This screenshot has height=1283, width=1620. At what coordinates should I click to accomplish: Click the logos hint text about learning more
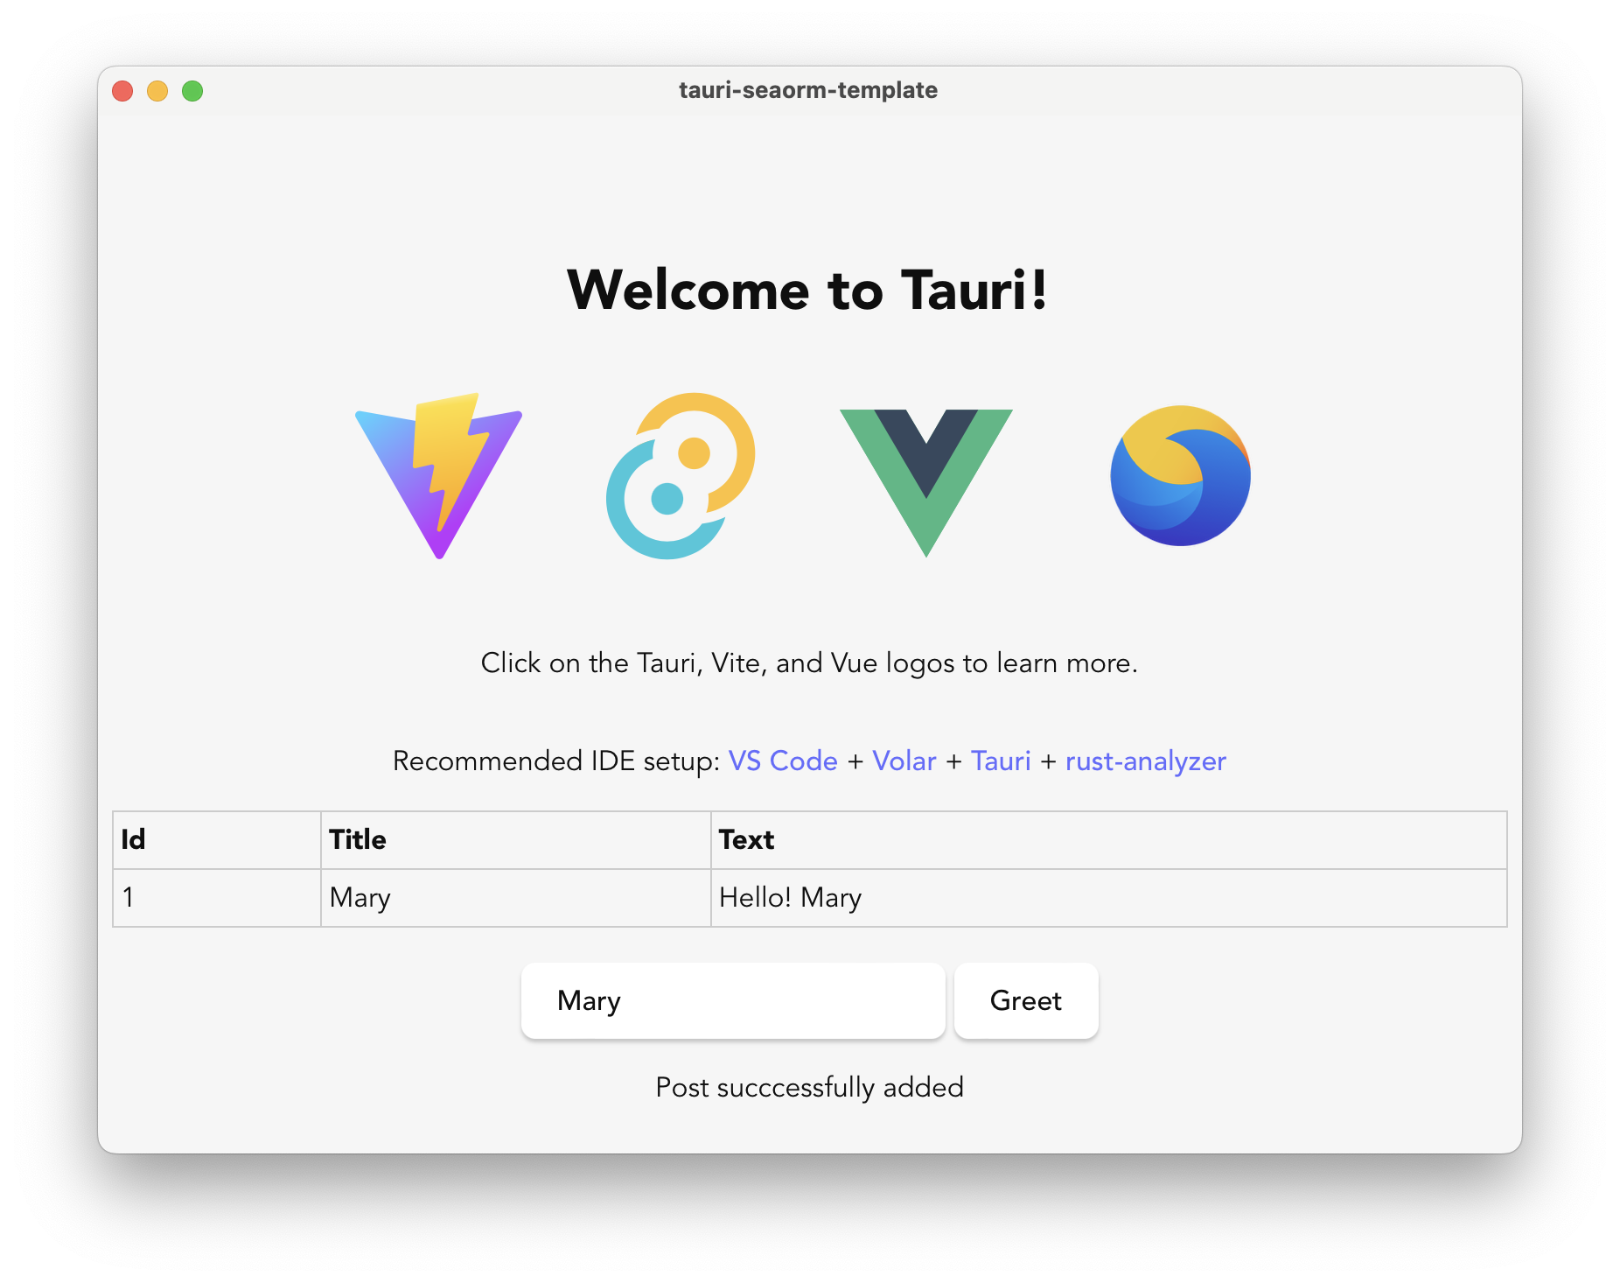[x=810, y=663]
